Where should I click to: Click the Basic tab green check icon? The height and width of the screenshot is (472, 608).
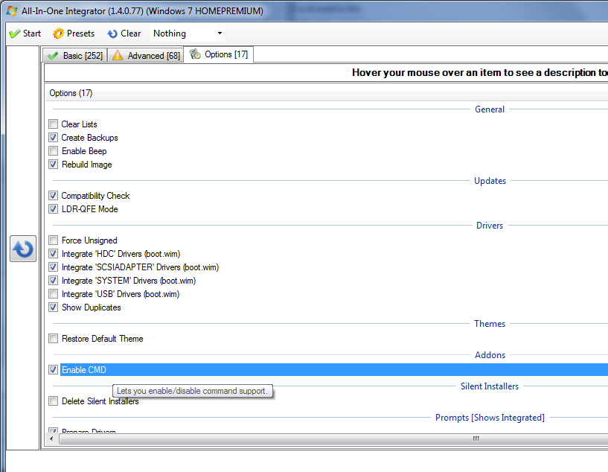(52, 56)
